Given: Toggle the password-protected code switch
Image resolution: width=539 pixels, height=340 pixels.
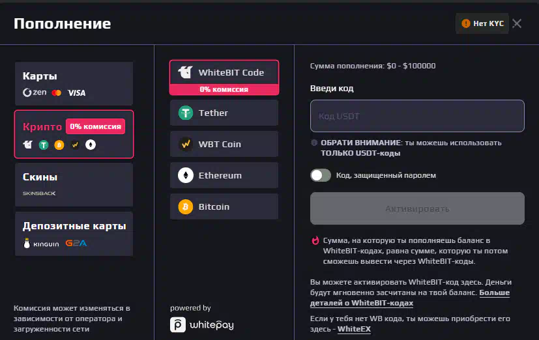Looking at the screenshot, I should [x=321, y=175].
